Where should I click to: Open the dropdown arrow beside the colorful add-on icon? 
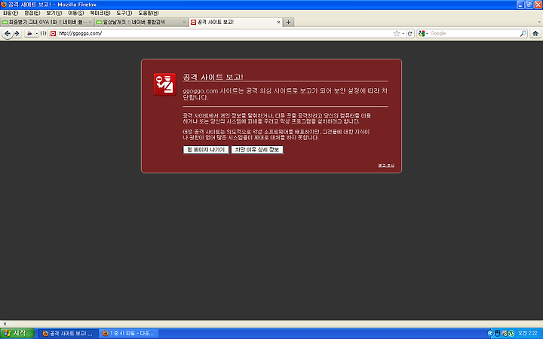pos(36,34)
